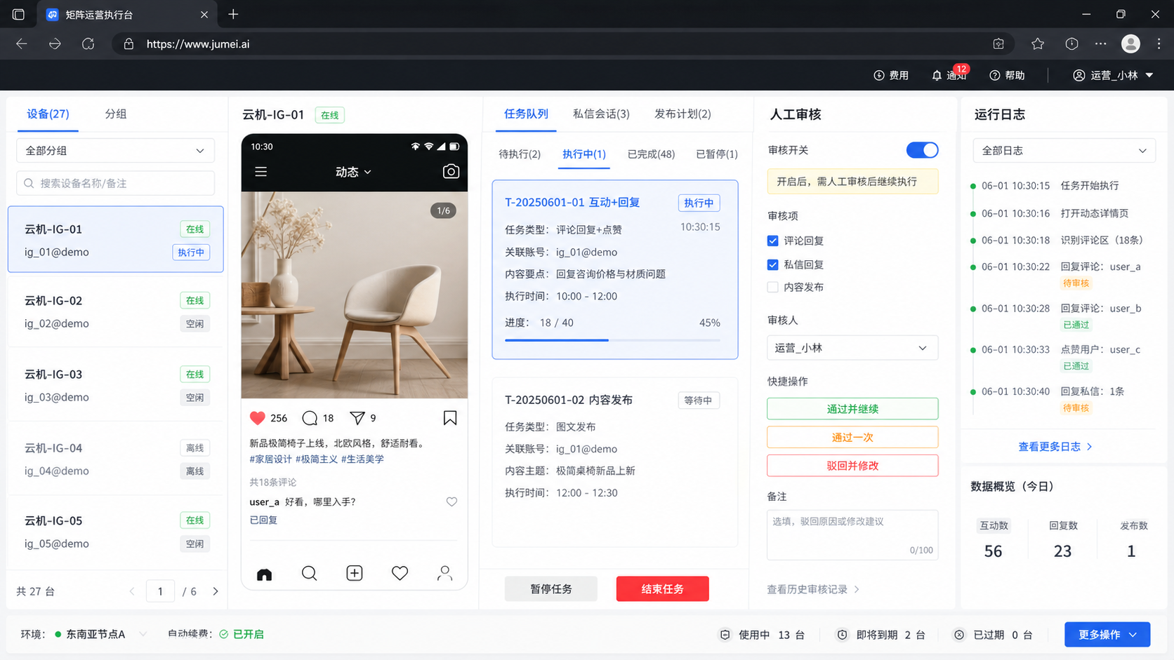Open the 动态 dropdown in phone header
This screenshot has height=660, width=1174.
pyautogui.click(x=353, y=172)
